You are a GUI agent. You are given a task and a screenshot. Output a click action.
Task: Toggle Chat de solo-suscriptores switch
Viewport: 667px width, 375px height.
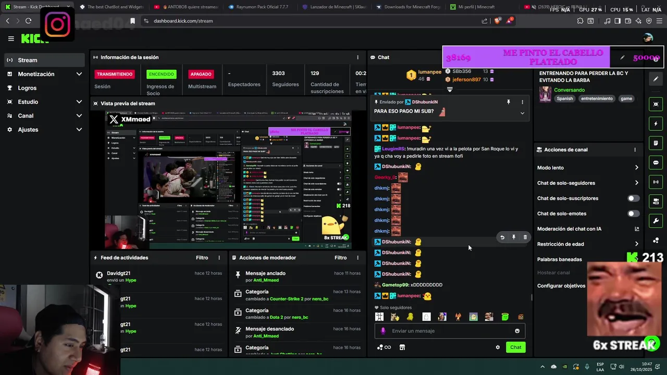[x=633, y=198]
